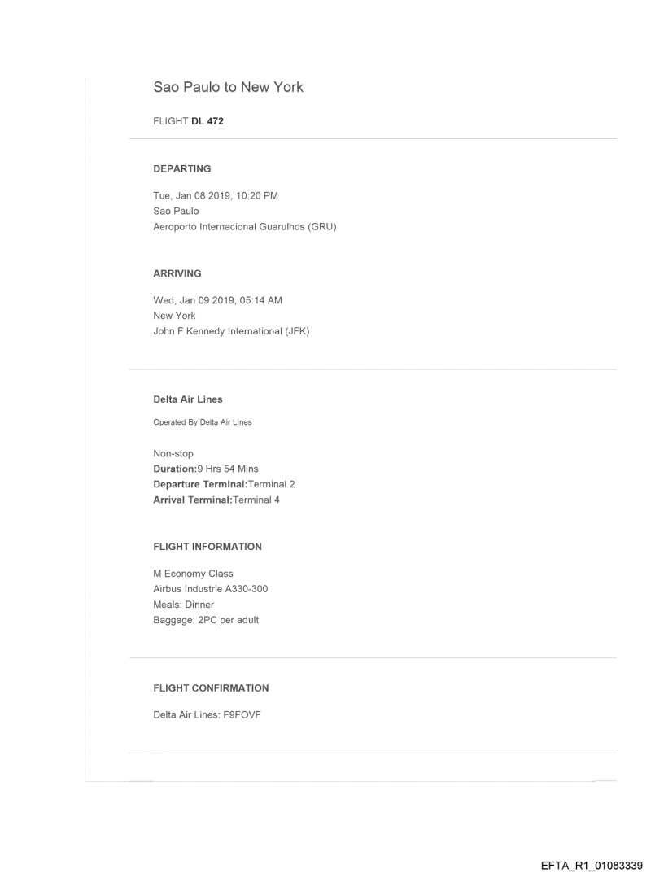
Task: Click the ARRIVING section header
Action: point(177,274)
